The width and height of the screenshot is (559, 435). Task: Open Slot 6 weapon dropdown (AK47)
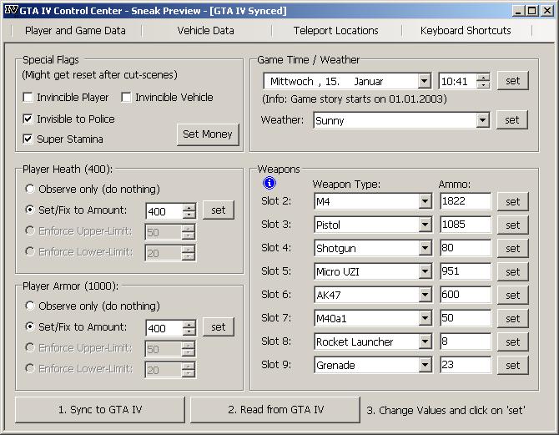(x=425, y=295)
